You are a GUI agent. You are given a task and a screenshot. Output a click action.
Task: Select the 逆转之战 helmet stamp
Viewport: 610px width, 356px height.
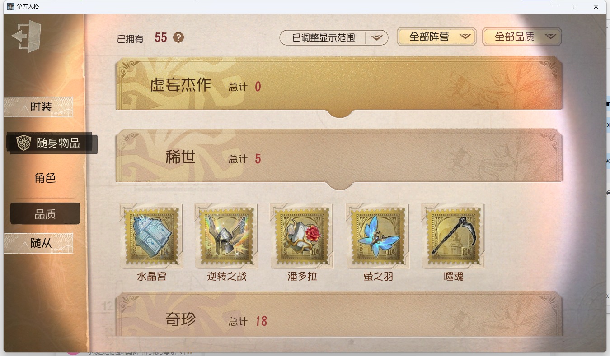227,236
